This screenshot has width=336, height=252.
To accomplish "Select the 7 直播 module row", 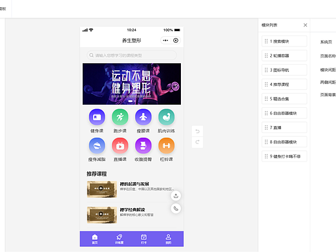I will point(284,127).
